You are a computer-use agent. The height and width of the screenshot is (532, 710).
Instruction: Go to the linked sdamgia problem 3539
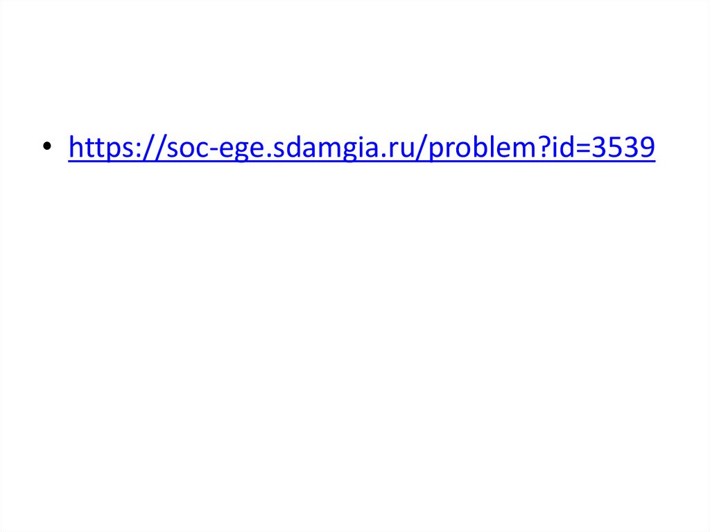(x=361, y=147)
